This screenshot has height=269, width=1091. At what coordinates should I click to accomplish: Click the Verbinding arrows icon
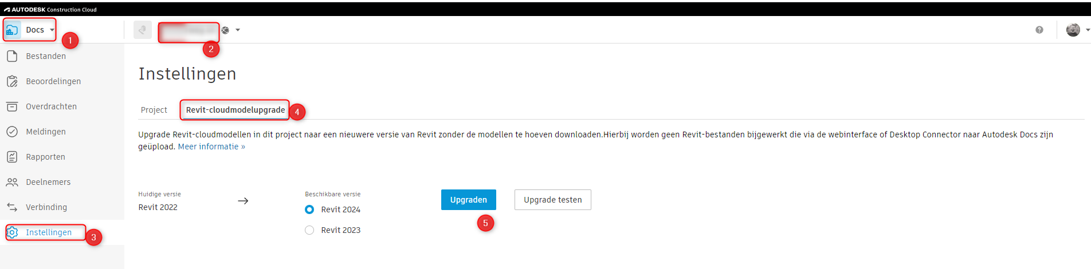pos(12,207)
